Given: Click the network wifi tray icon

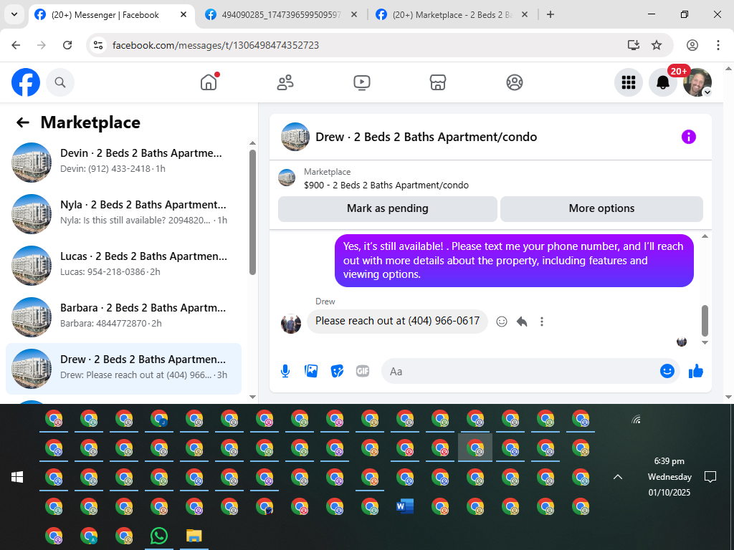Looking at the screenshot, I should (x=636, y=420).
